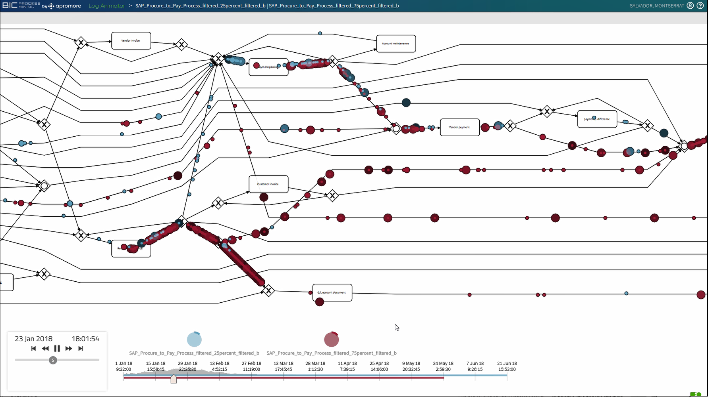
Task: Click the apromore logo in the top bar
Action: click(62, 6)
